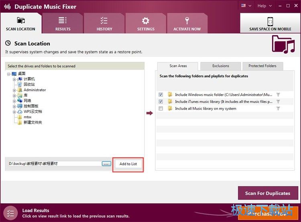This screenshot has height=222, width=301.
Task: Uncheck Include iTunes music library checkbox
Action: coord(161,101)
